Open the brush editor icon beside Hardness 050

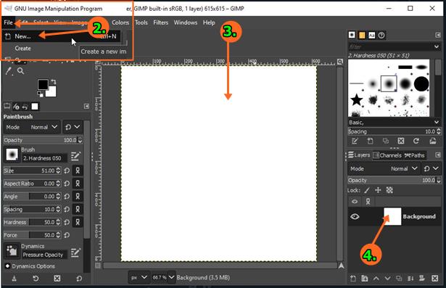click(x=75, y=156)
